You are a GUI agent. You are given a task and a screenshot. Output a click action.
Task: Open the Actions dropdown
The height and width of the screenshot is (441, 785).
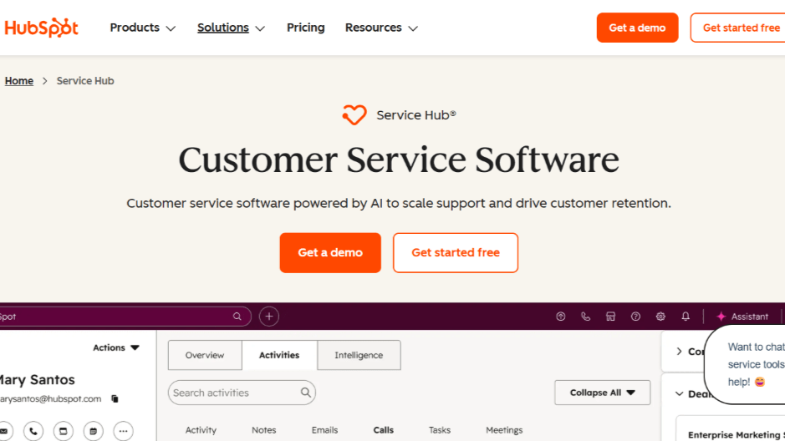point(116,347)
